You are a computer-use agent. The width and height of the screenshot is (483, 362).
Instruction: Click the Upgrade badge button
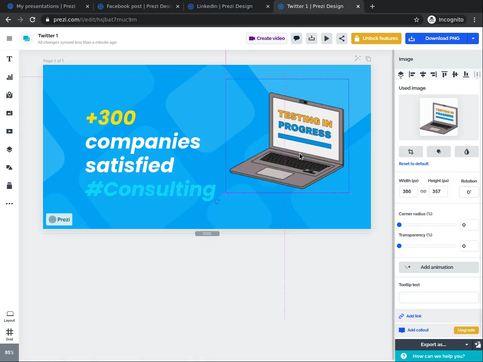click(x=466, y=330)
